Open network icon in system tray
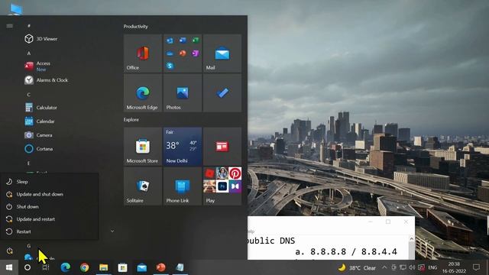 [403, 267]
